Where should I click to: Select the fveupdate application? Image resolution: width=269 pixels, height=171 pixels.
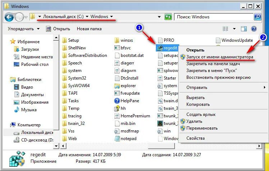[x=127, y=93]
